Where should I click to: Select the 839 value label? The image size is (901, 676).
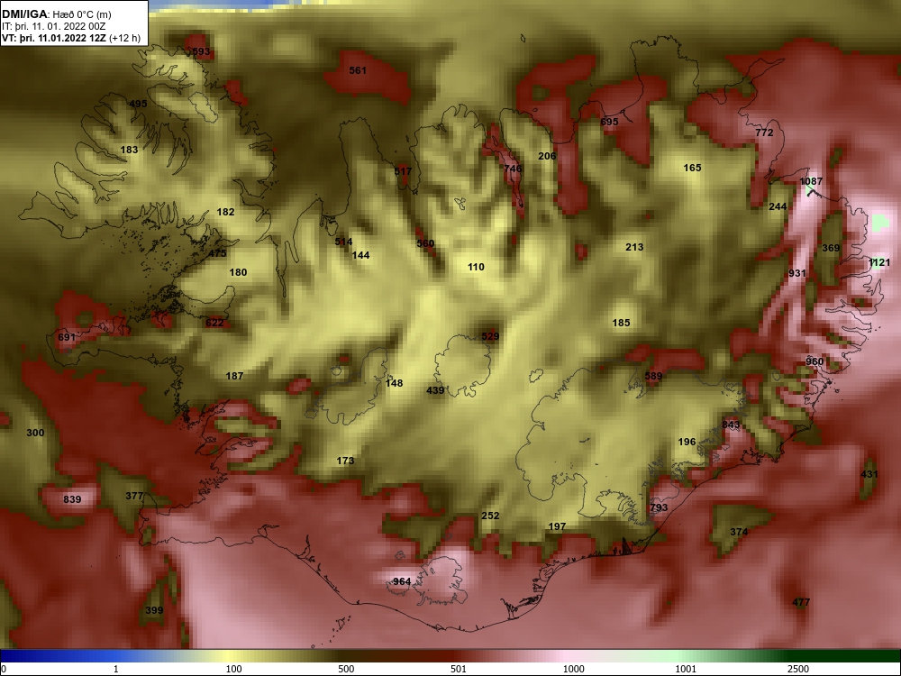(x=72, y=499)
